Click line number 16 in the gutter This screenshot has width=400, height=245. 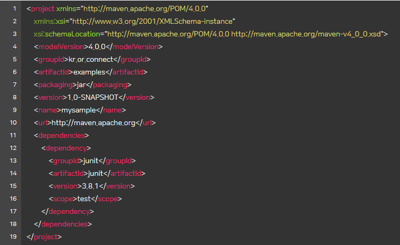coord(13,199)
